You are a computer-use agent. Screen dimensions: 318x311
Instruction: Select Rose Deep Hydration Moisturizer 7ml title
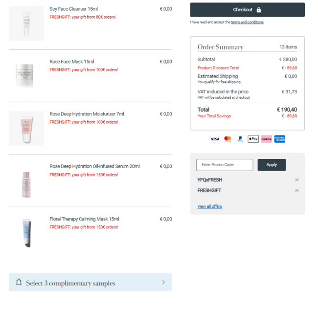point(87,114)
